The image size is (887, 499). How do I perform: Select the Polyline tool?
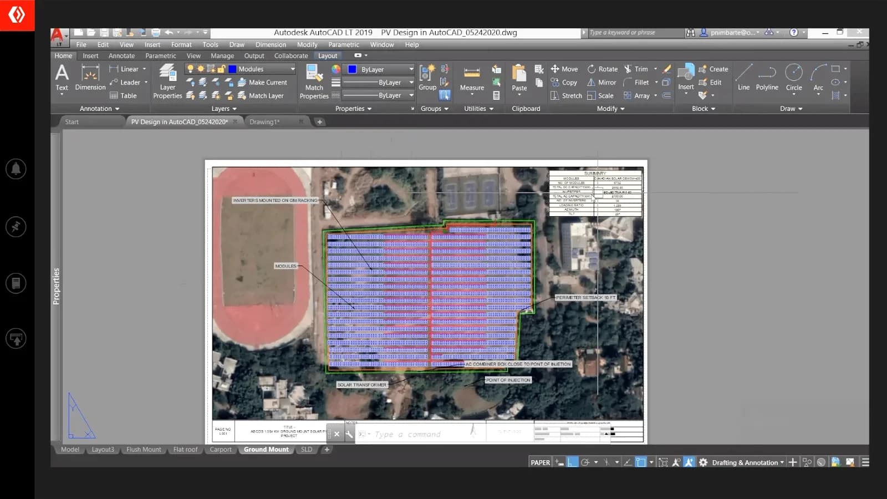pos(767,78)
